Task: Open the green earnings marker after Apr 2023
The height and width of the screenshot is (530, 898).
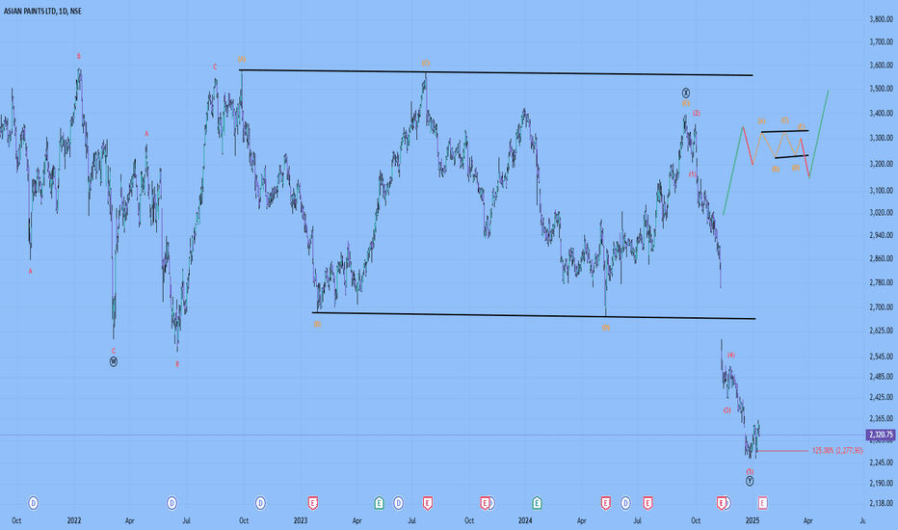Action: (379, 503)
